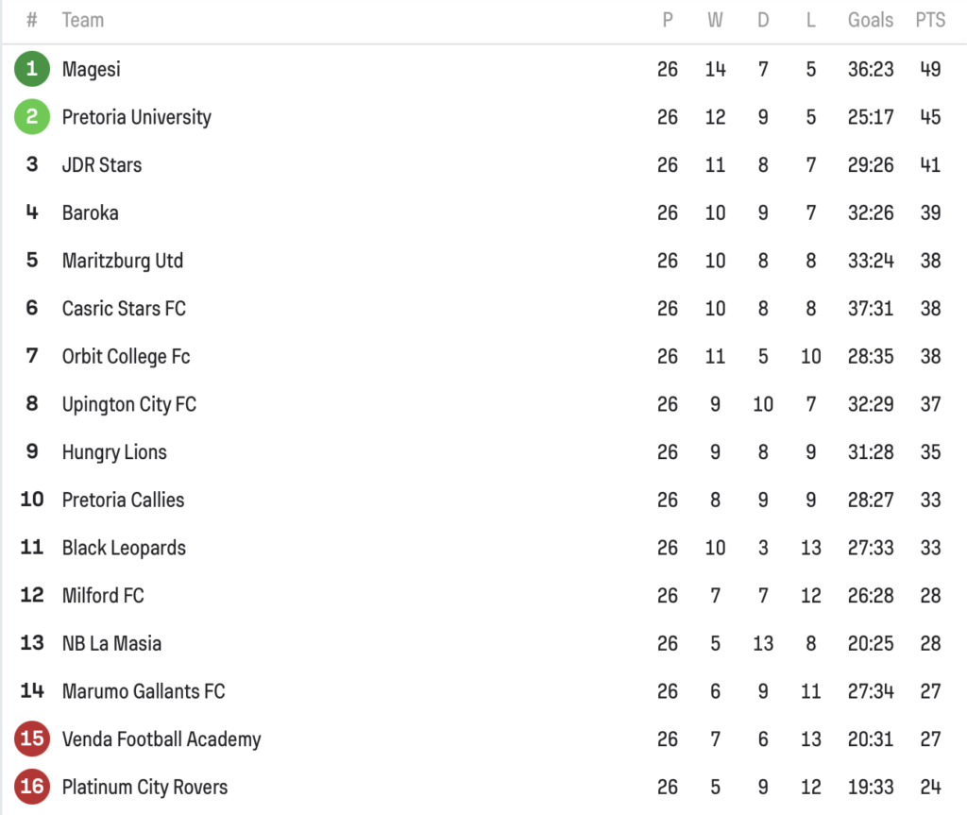This screenshot has width=967, height=815.
Task: Click the Team column header
Action: pos(83,20)
